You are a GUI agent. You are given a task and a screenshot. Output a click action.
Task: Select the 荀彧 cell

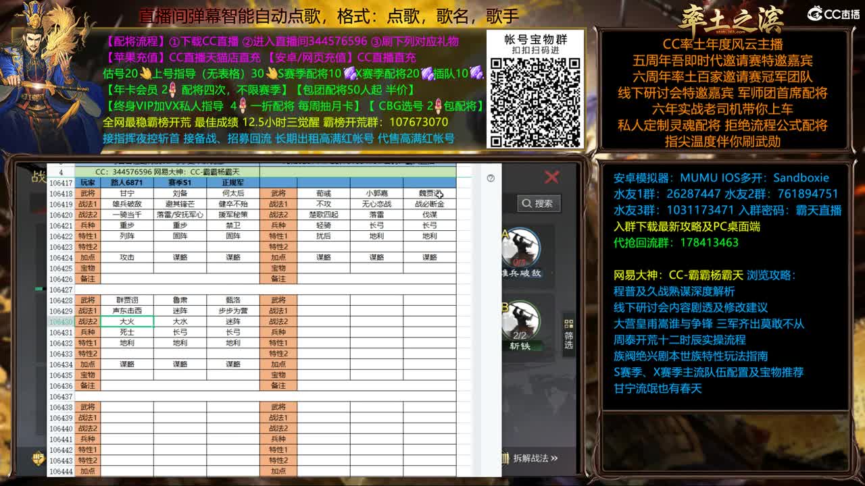point(324,194)
